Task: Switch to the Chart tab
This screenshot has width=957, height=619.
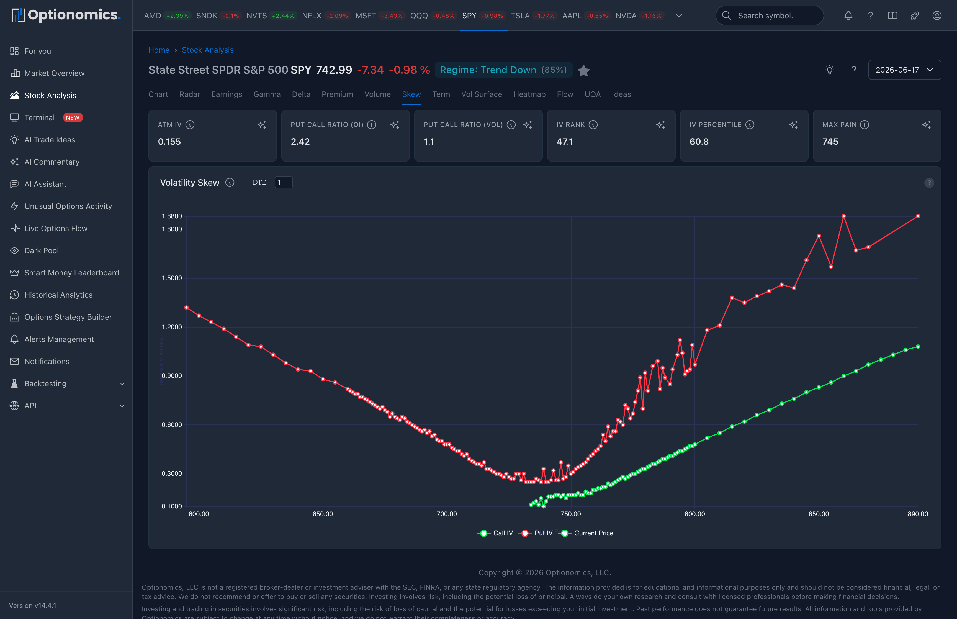Action: tap(158, 94)
